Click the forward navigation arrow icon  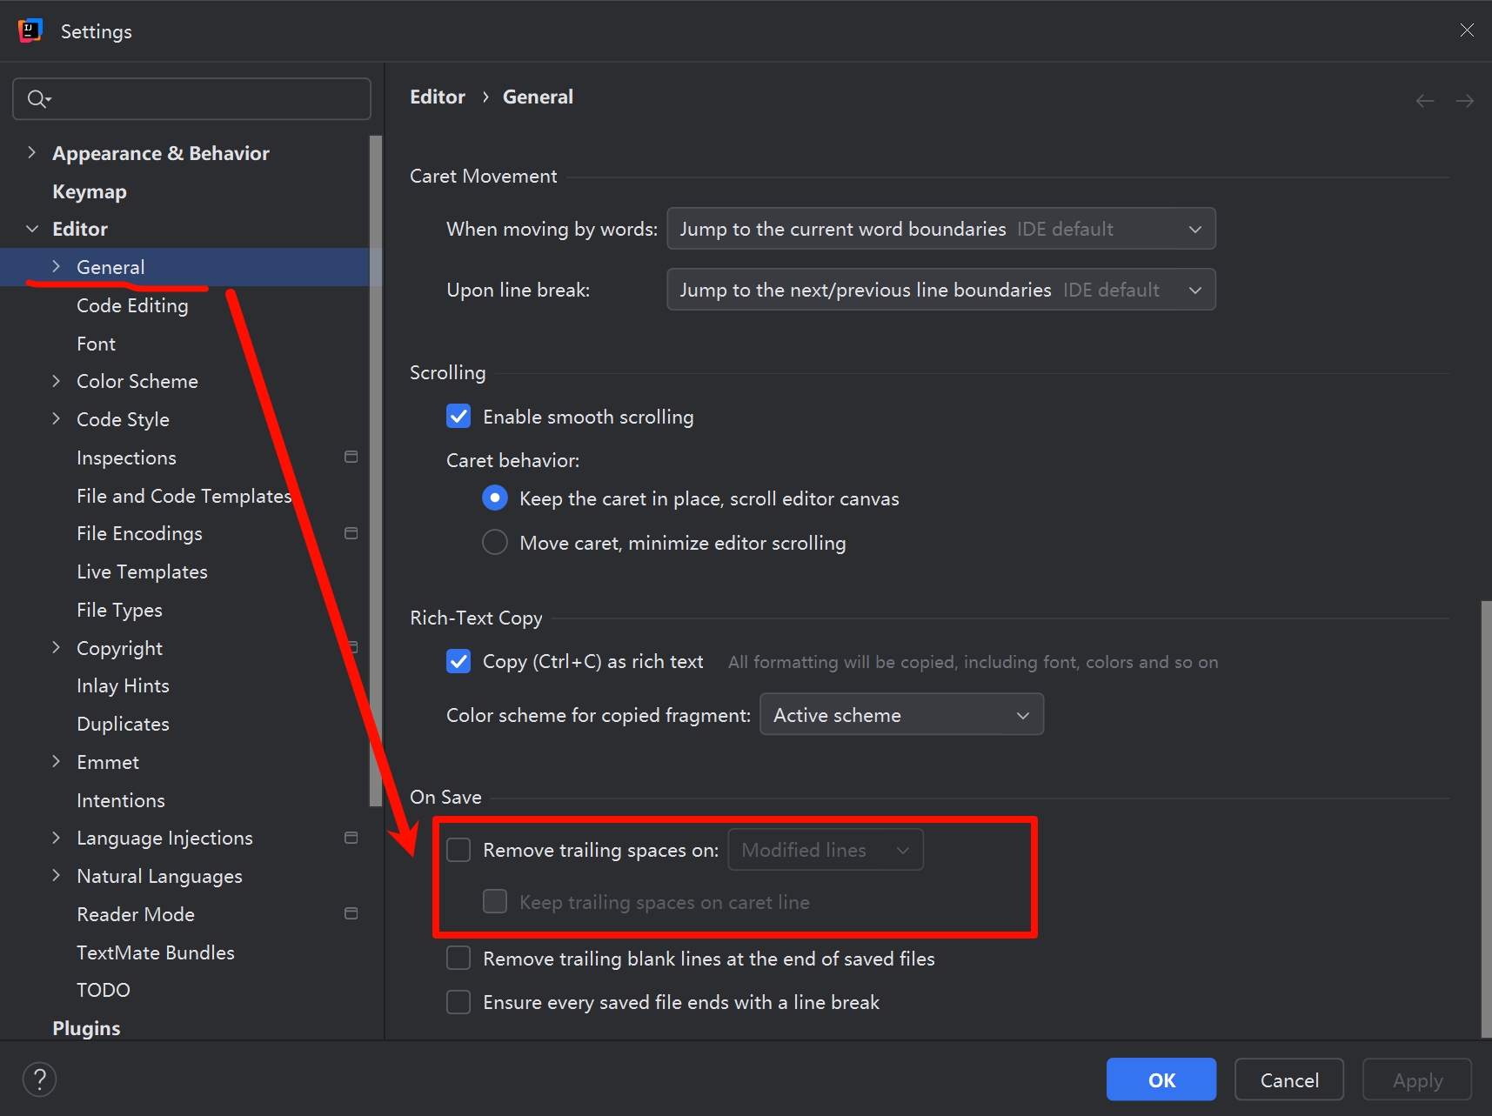click(x=1465, y=101)
